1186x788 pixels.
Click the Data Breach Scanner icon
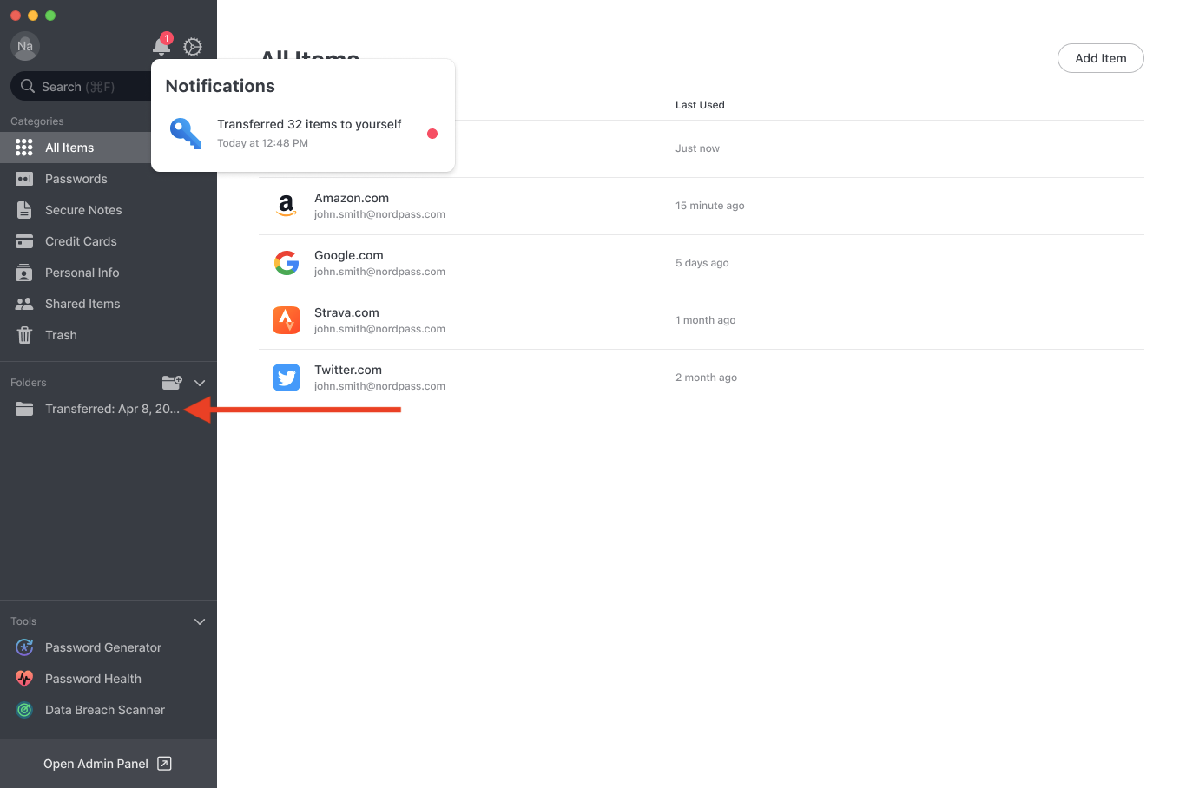tap(24, 710)
